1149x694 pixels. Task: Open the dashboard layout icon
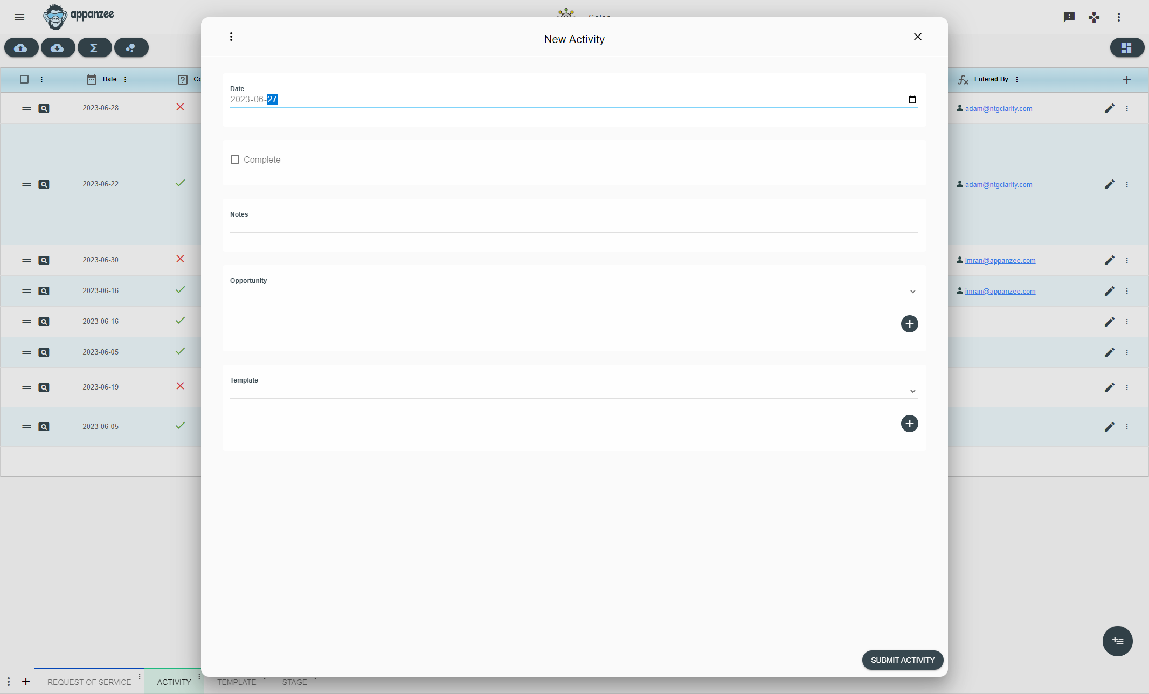[1126, 48]
